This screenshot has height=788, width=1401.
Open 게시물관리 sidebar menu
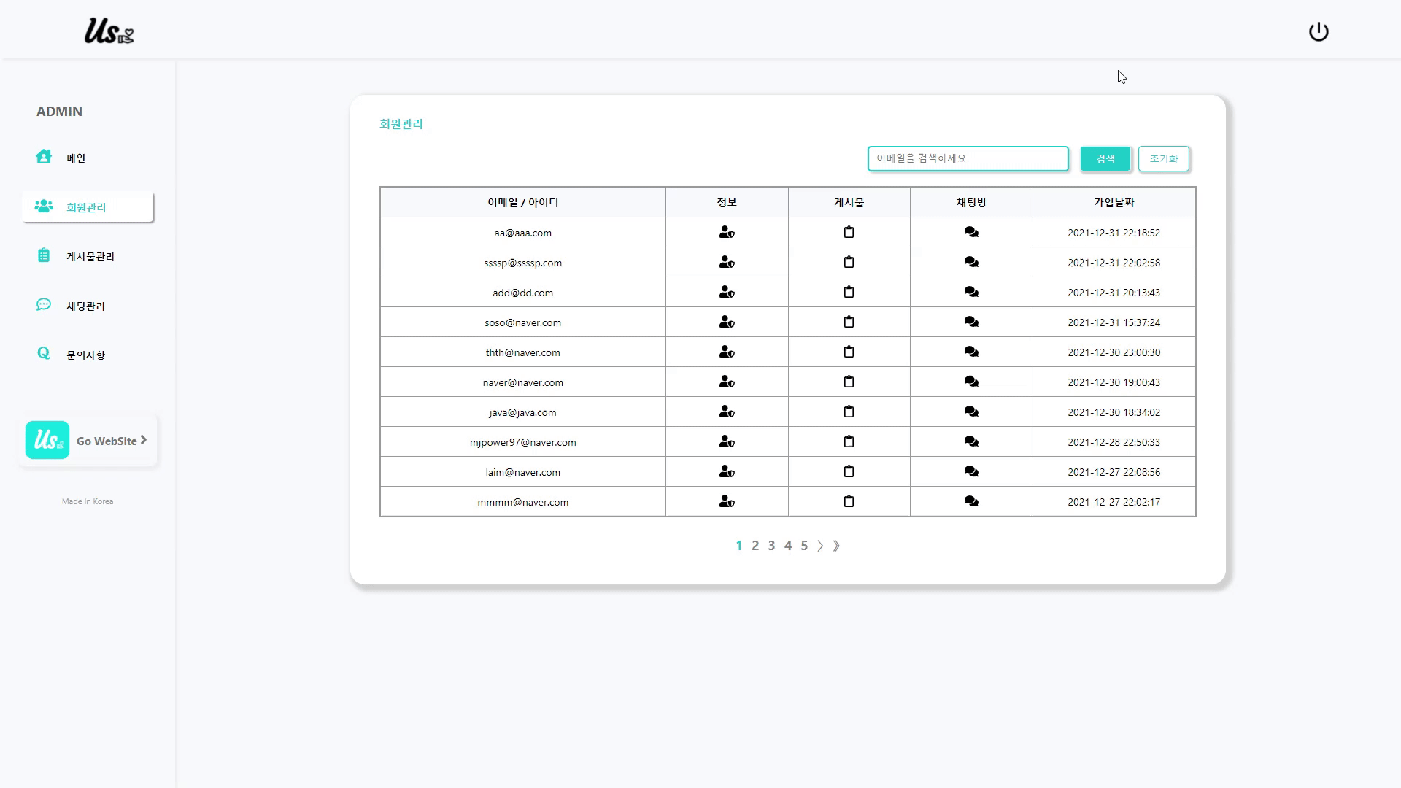tap(88, 256)
